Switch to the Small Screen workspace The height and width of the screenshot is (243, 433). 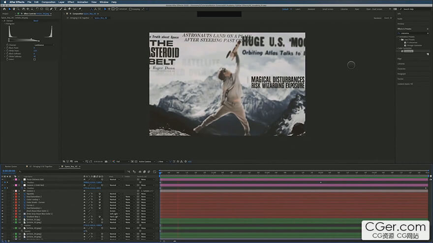pos(328,9)
